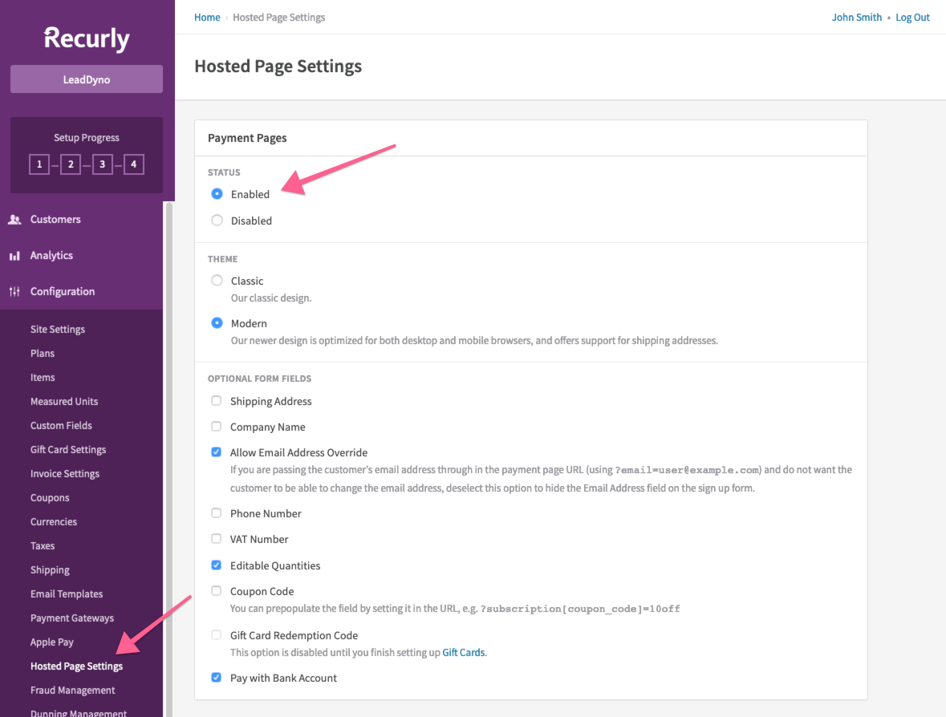Select step 2 in Setup Progress
Screen dimensions: 946x717
[70, 164]
